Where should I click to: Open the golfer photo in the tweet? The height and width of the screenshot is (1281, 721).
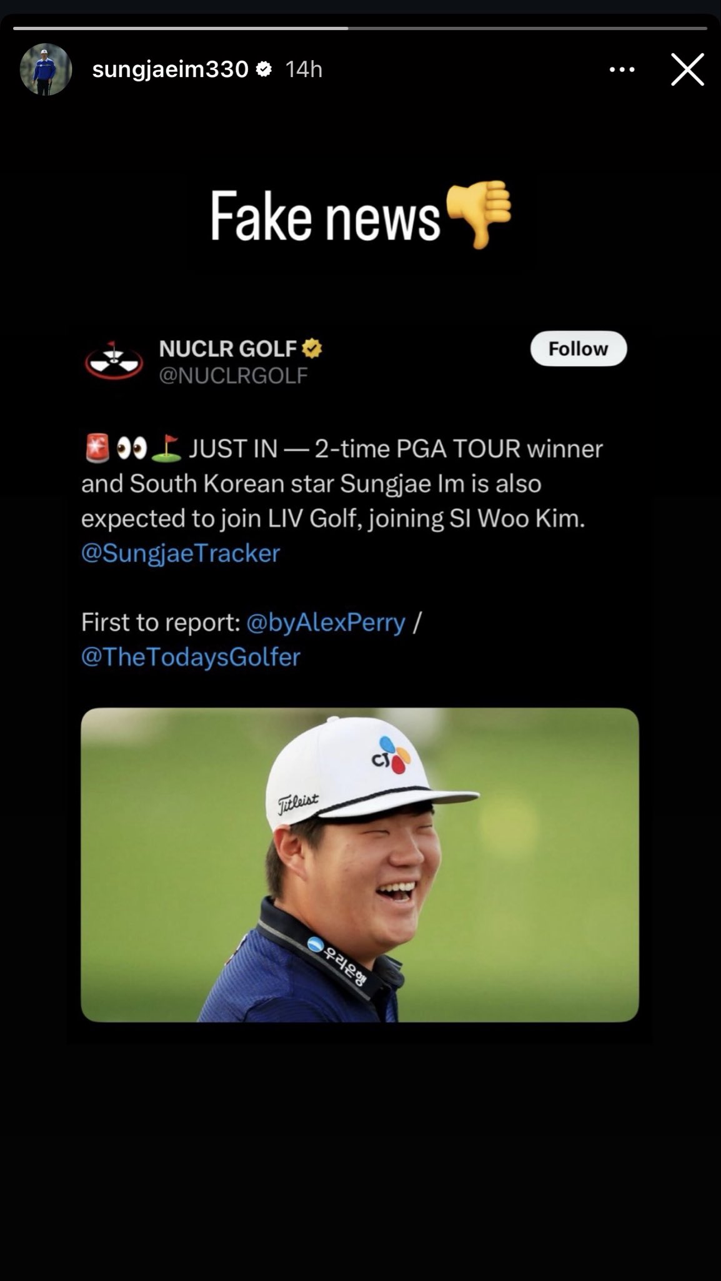click(x=360, y=864)
